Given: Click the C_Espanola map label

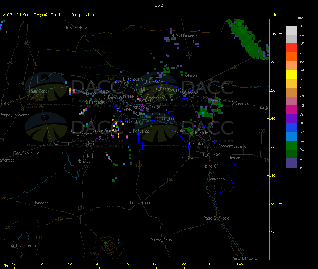Looking at the screenshot, I should (152, 82).
